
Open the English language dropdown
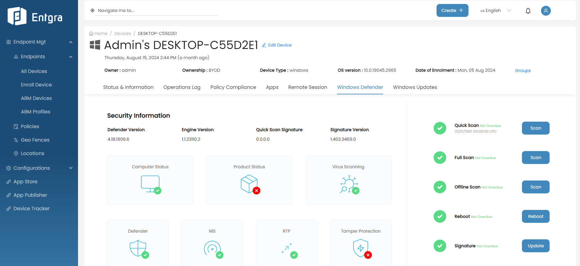pyautogui.click(x=496, y=10)
